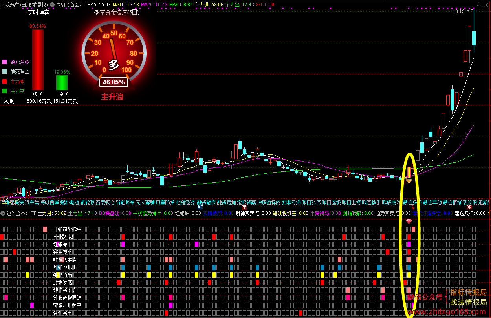This screenshot has width=491, height=318.
Task: Open the dropdown arrow beside 金龙汽车 title
Action: [53, 4]
